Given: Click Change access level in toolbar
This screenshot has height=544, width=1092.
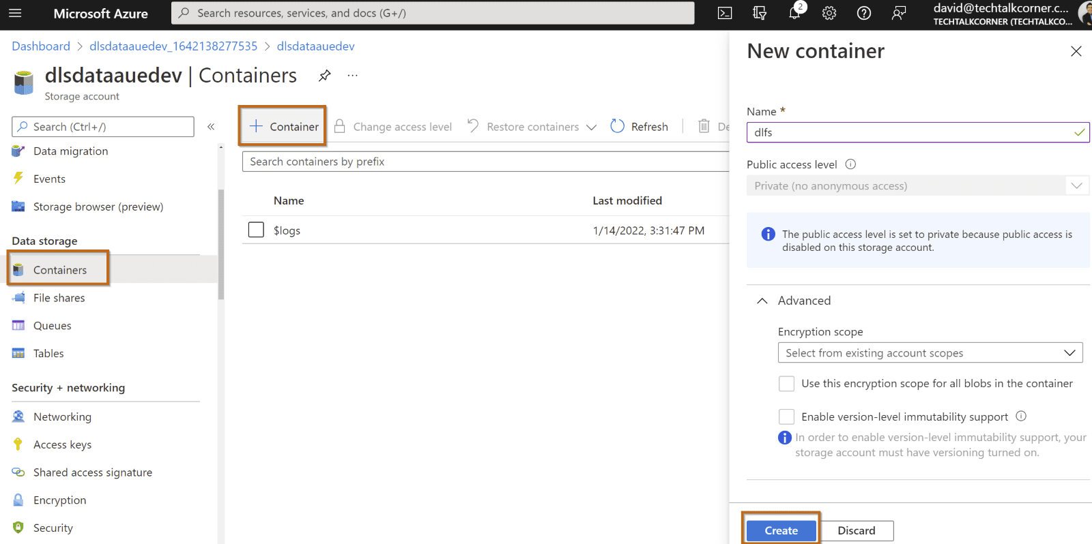Looking at the screenshot, I should click(393, 126).
